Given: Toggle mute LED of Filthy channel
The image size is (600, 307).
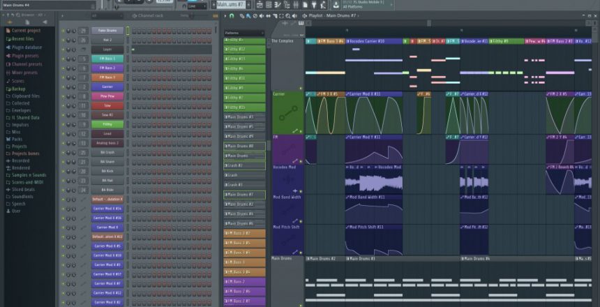Looking at the screenshot, I should click(63, 124).
